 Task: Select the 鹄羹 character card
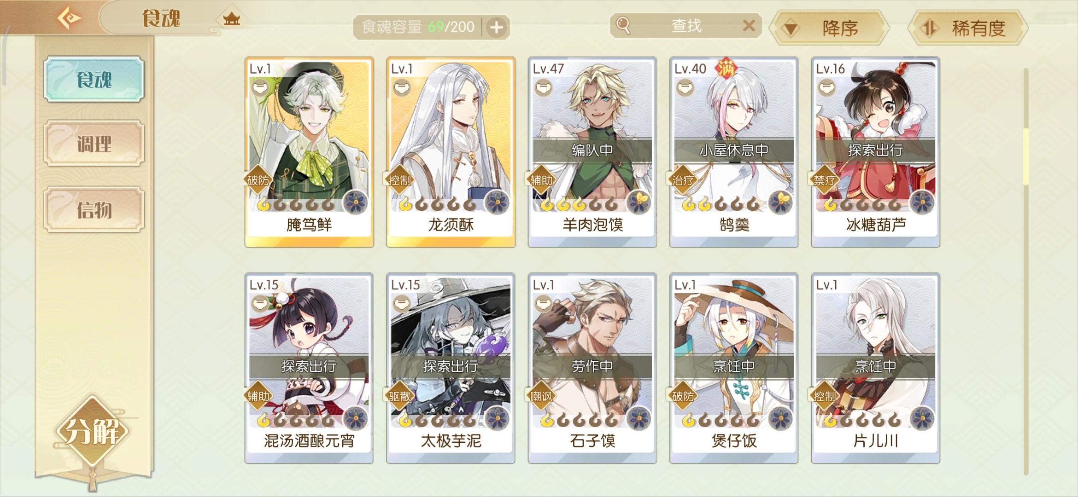coord(733,152)
